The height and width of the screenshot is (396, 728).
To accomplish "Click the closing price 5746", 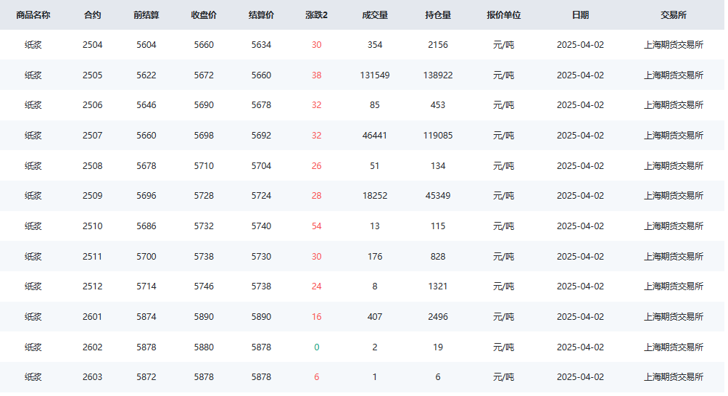I will [204, 286].
